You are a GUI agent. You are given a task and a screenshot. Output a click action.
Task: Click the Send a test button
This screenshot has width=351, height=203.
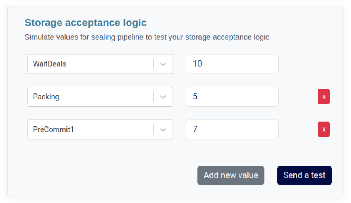point(304,175)
